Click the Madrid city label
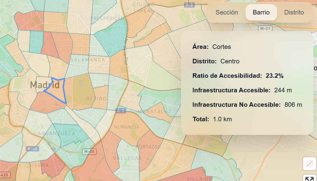Screen dimensions: 317x181 45,85
